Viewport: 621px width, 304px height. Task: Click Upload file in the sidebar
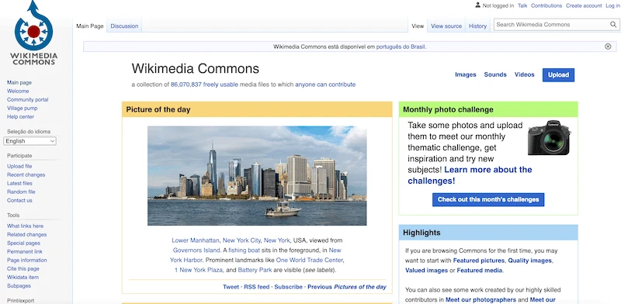point(19,166)
